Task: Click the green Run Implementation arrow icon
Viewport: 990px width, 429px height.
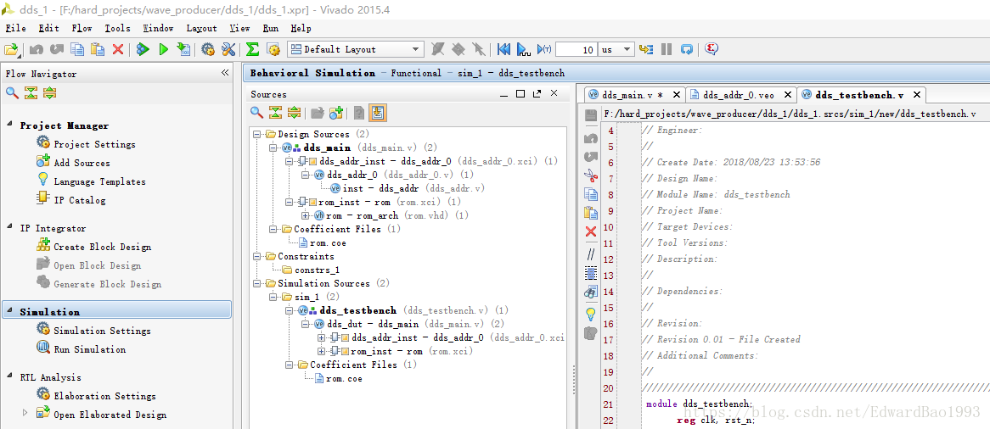Action: pyautogui.click(x=164, y=49)
